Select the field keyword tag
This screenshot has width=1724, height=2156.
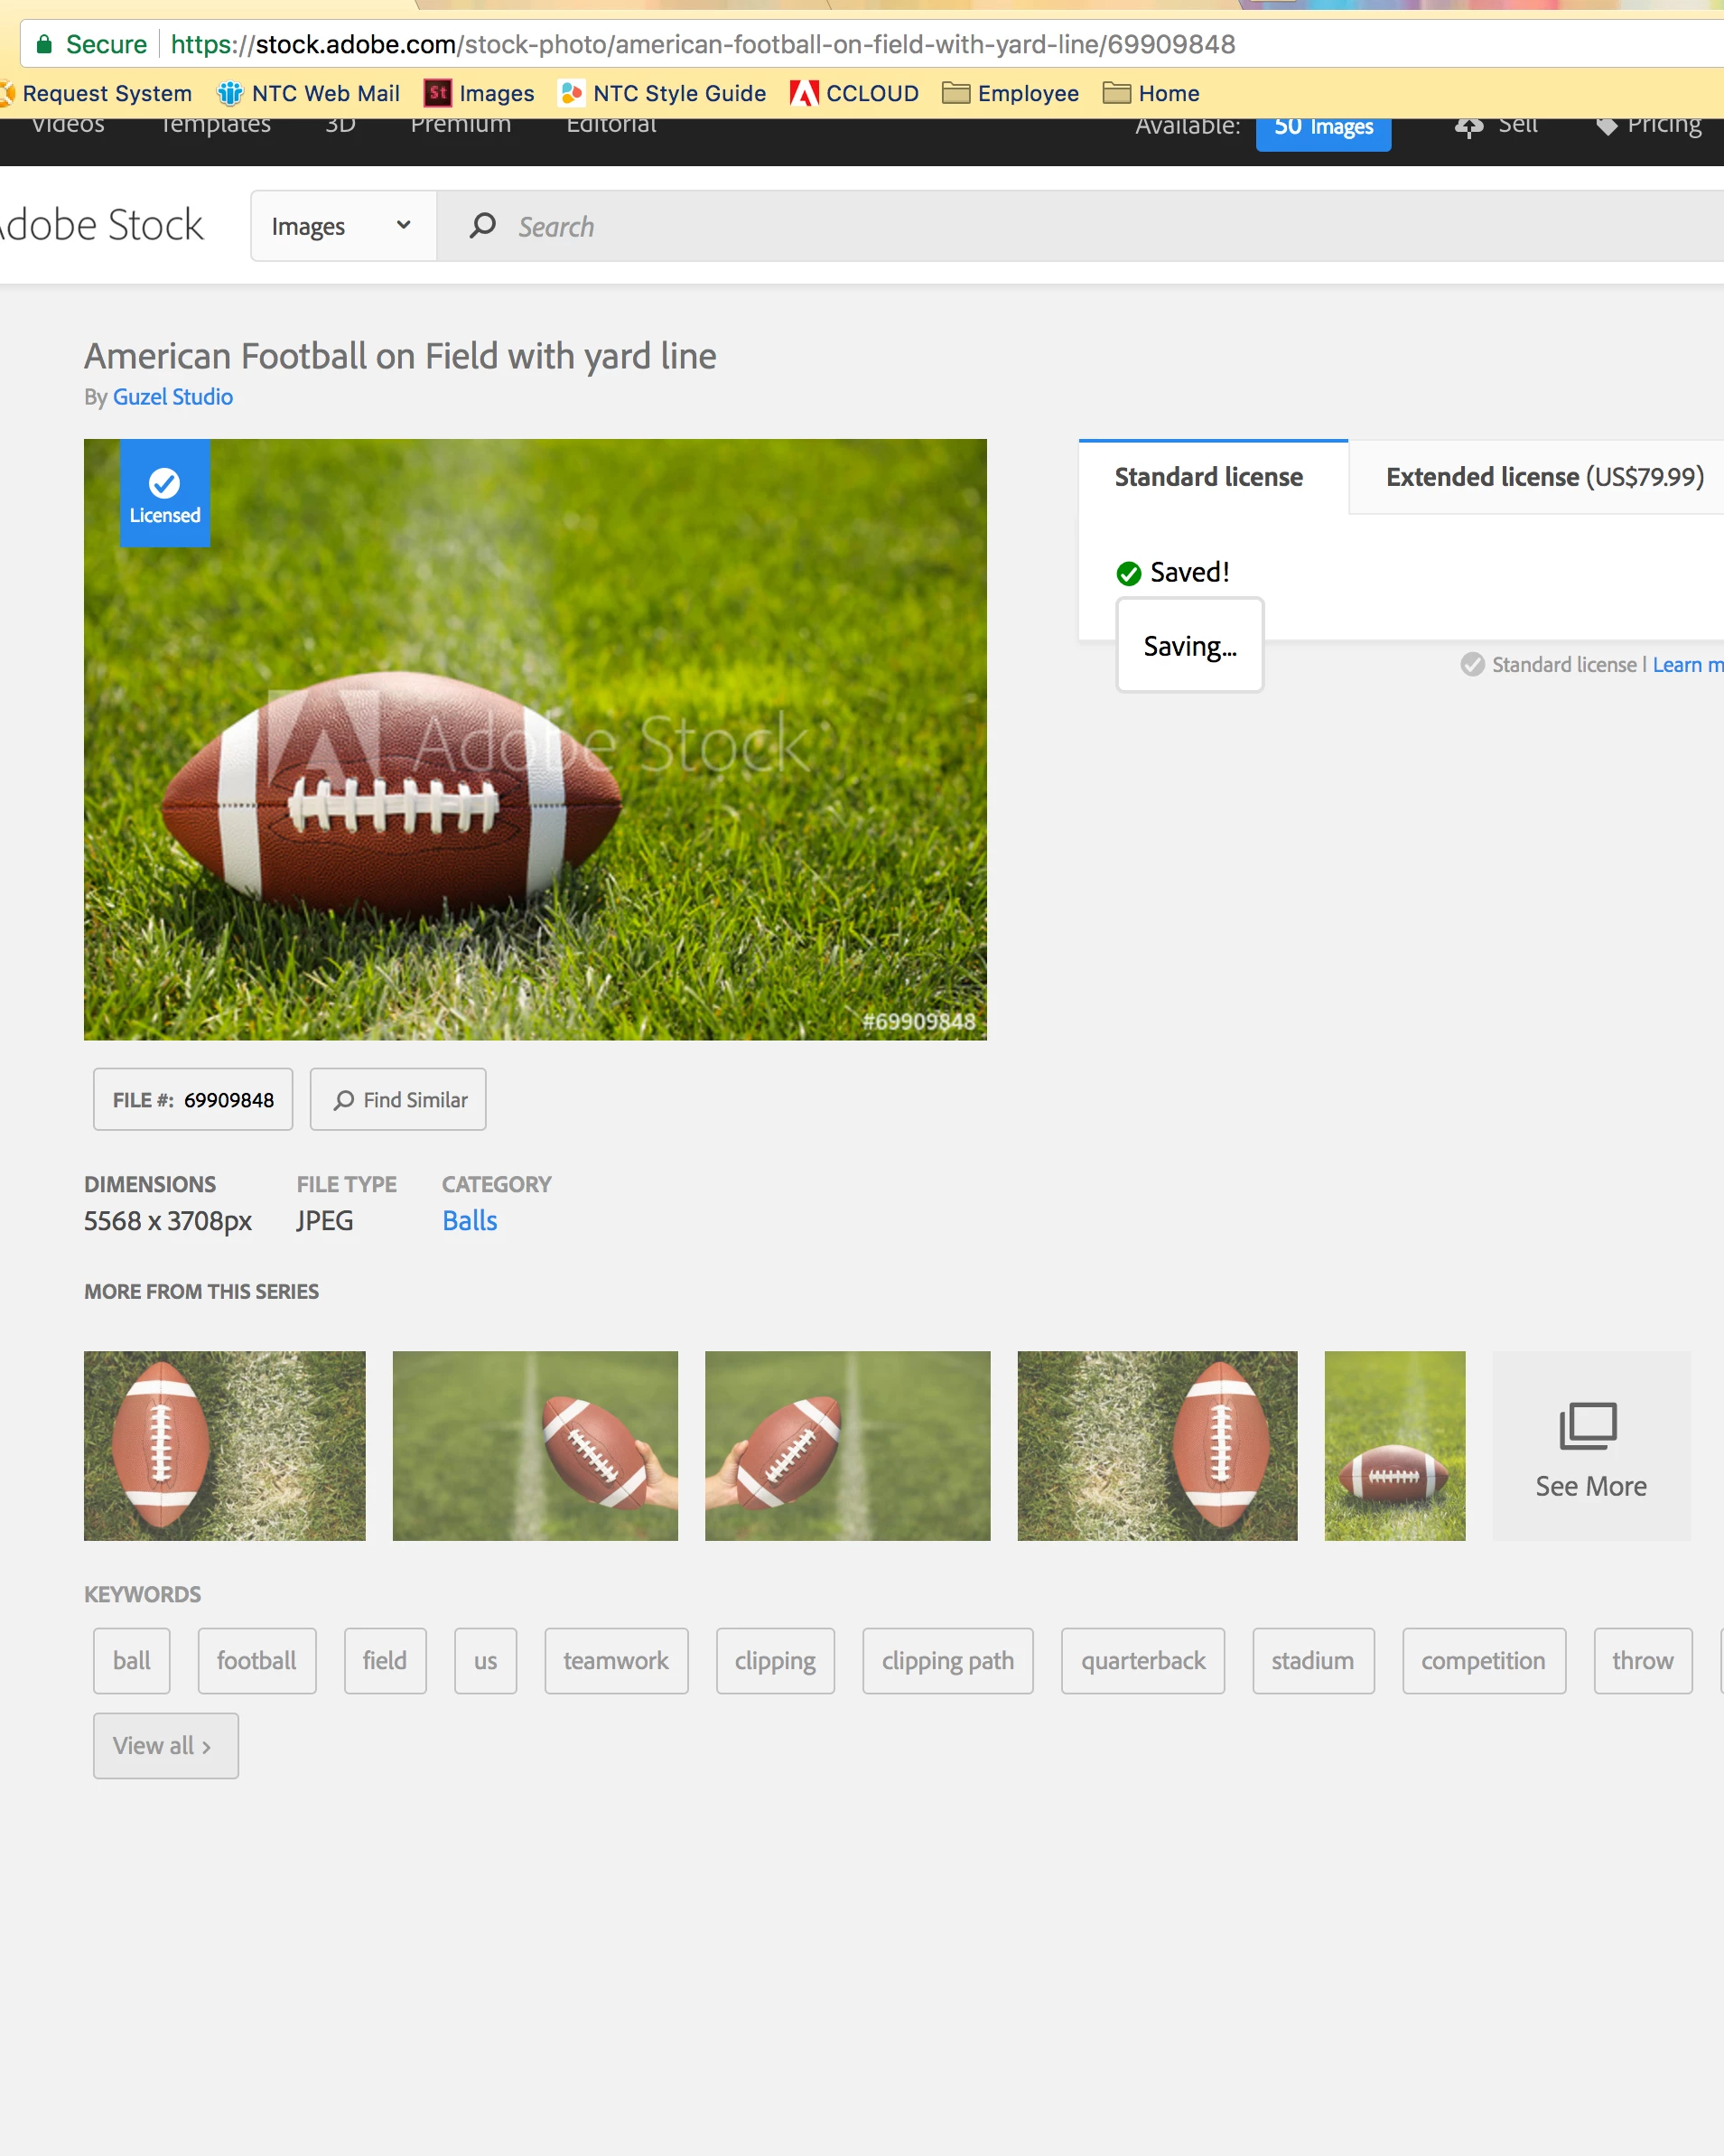point(385,1660)
